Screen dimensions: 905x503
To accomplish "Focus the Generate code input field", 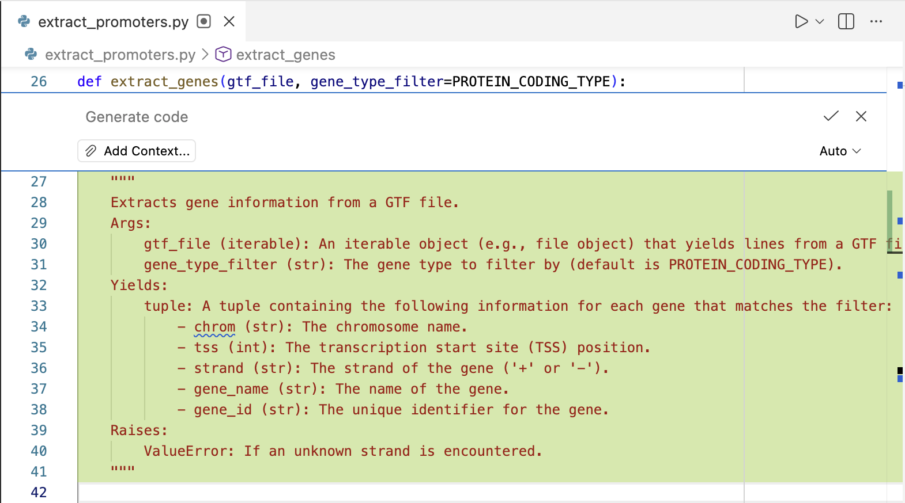I will click(404, 117).
